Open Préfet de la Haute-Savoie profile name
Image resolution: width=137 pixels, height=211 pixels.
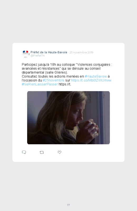pos(49,52)
